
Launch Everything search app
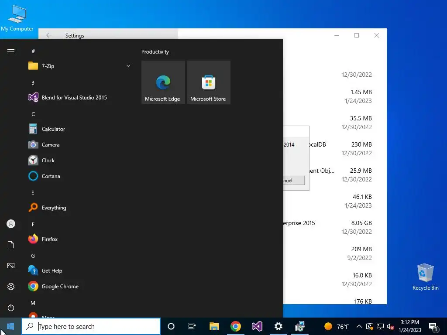[79, 208]
